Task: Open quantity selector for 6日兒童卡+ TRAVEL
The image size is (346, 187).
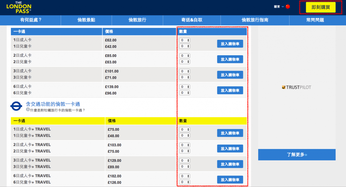Action: tap(184, 182)
